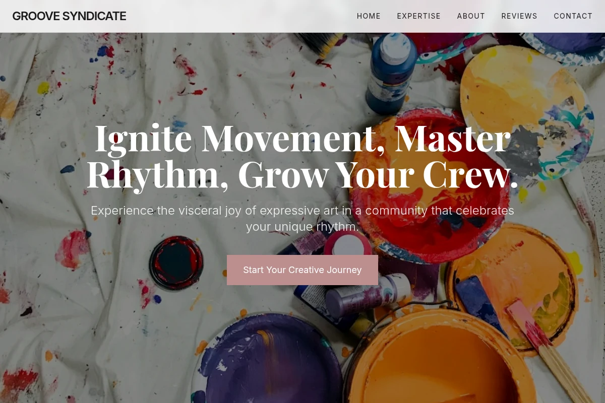Click the empty header area beside logo
The image size is (605, 403).
[241, 16]
